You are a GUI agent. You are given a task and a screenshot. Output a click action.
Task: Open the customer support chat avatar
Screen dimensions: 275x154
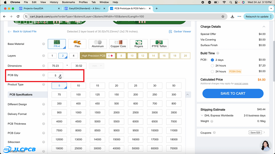point(265,145)
